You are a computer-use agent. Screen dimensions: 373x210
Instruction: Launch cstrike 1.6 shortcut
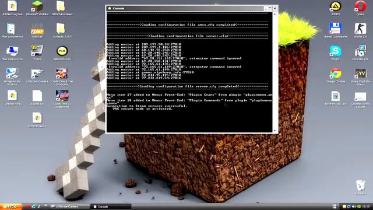click(x=360, y=30)
